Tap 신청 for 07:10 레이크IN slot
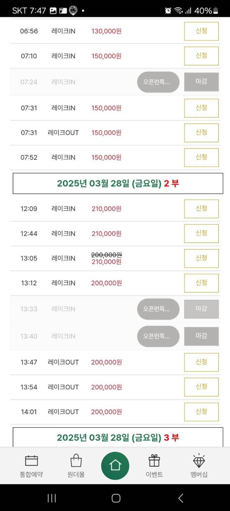 [x=201, y=56]
